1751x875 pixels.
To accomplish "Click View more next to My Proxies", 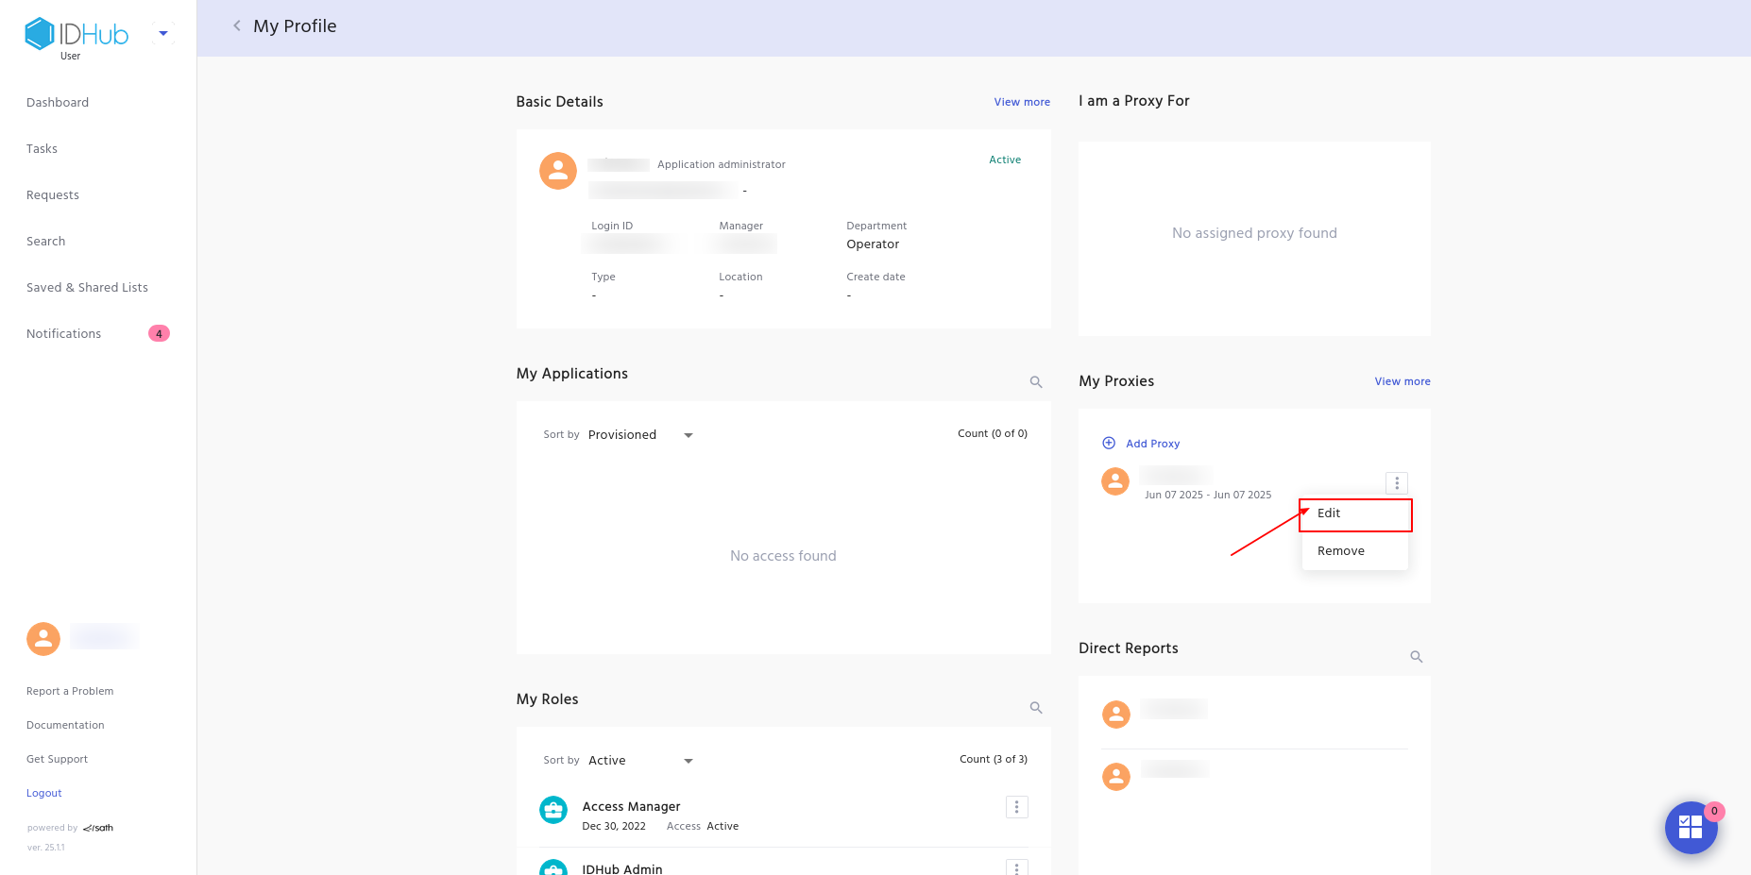I will click(x=1402, y=381).
